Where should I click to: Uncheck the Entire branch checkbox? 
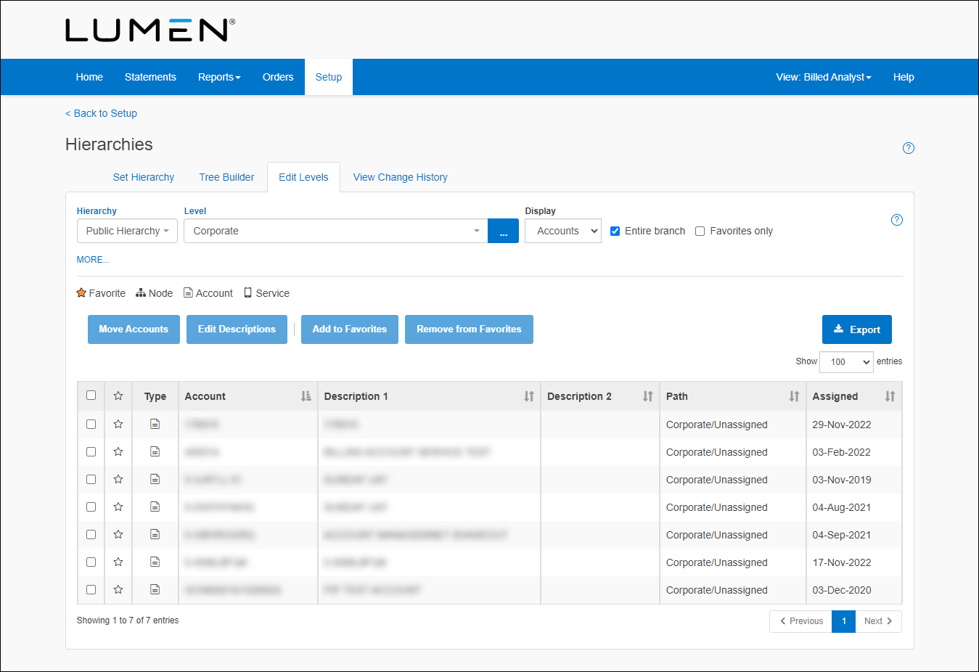(x=615, y=231)
